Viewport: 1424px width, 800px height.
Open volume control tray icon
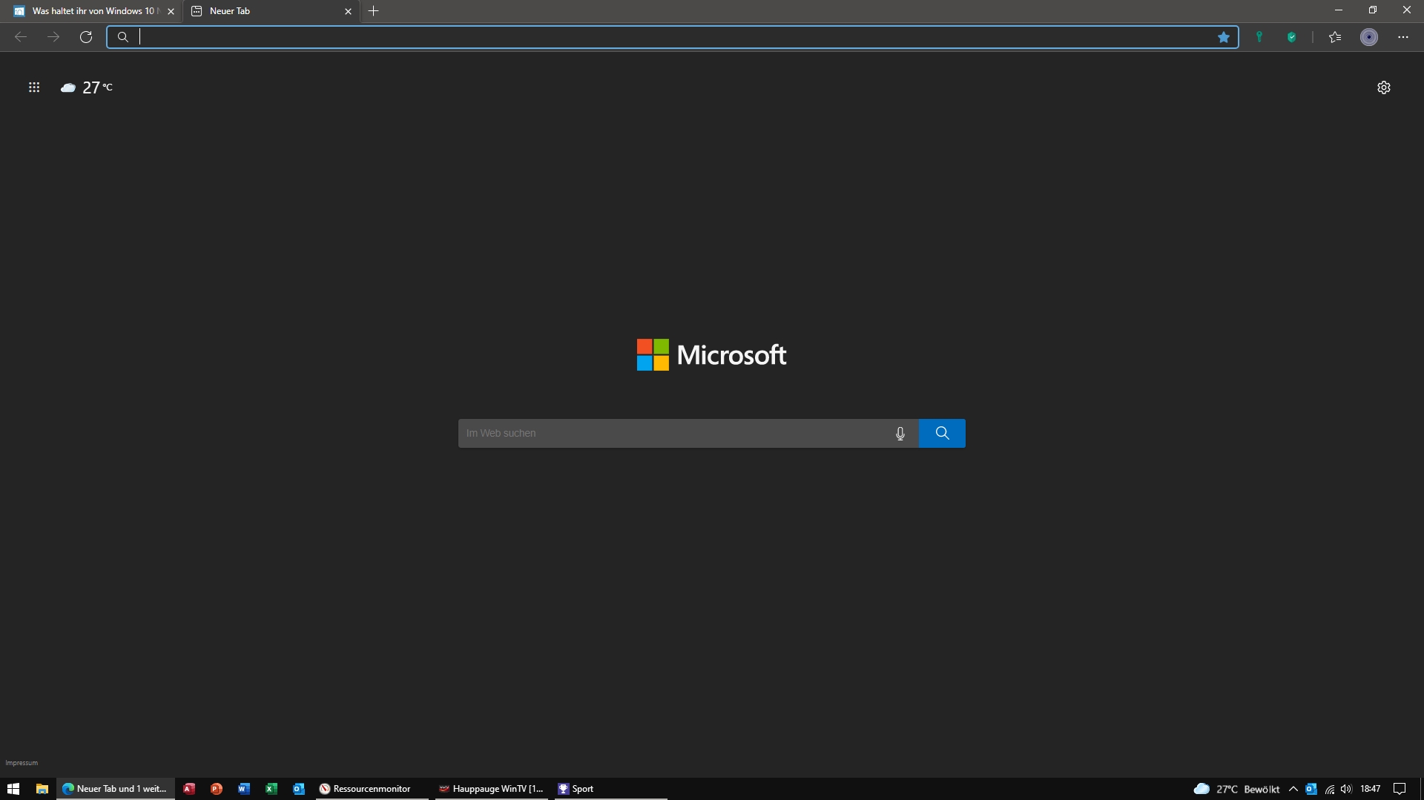tap(1347, 789)
